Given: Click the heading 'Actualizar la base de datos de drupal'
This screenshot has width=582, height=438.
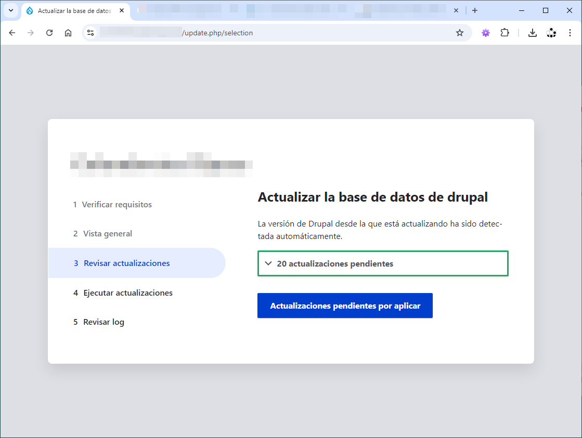Looking at the screenshot, I should pyautogui.click(x=373, y=197).
